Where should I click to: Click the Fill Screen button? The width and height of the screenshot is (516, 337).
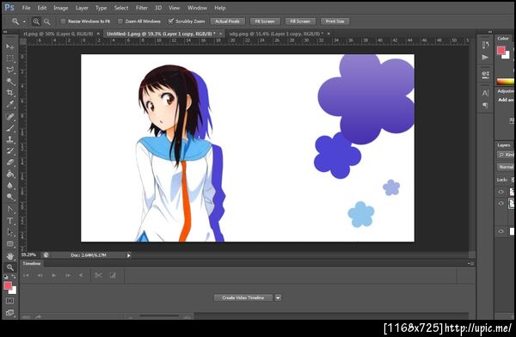pyautogui.click(x=300, y=21)
